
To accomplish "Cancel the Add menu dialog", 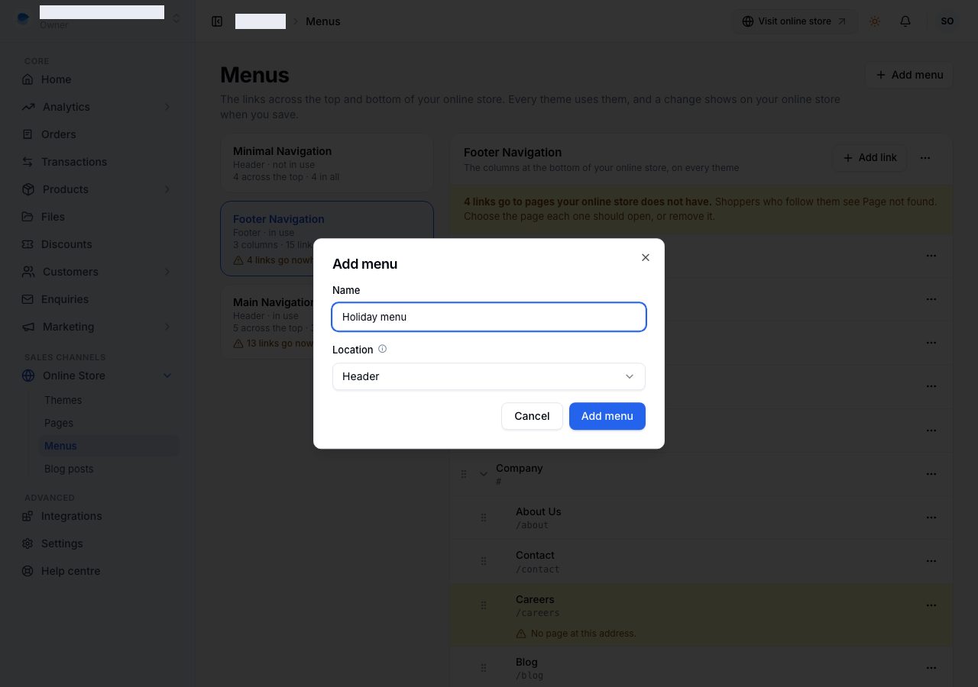I will (x=532, y=416).
